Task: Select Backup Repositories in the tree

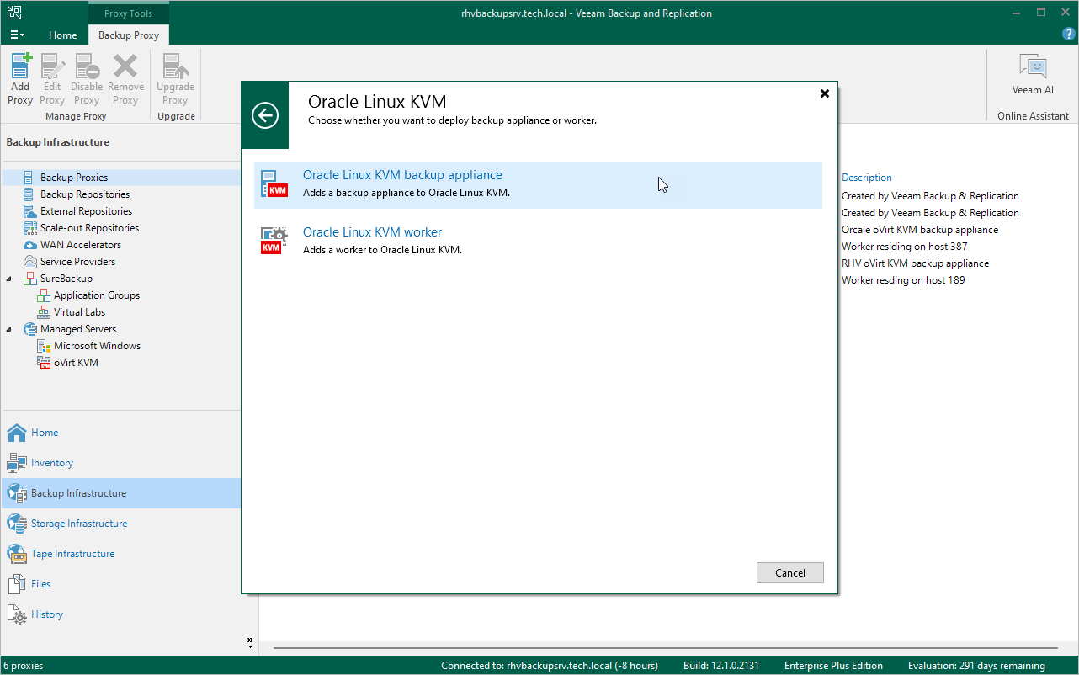Action: (x=85, y=194)
